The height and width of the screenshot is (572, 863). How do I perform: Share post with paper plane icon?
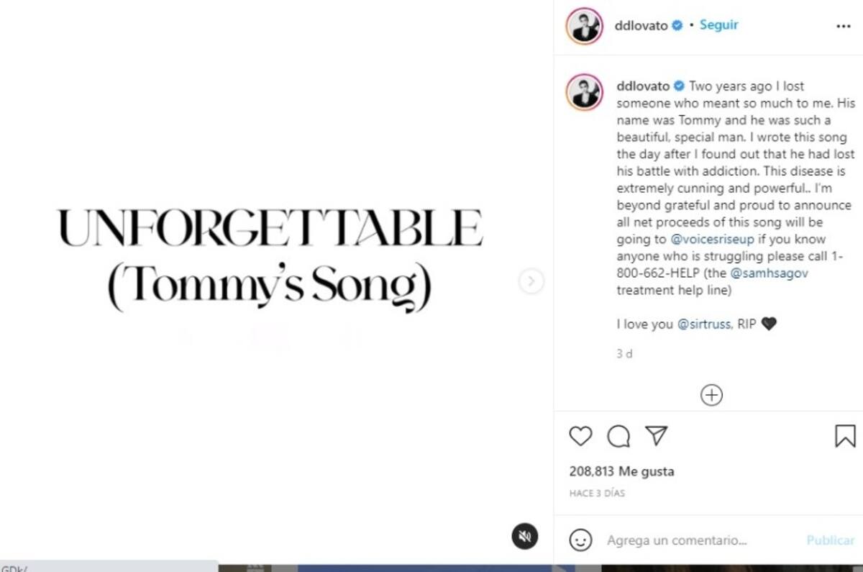656,435
